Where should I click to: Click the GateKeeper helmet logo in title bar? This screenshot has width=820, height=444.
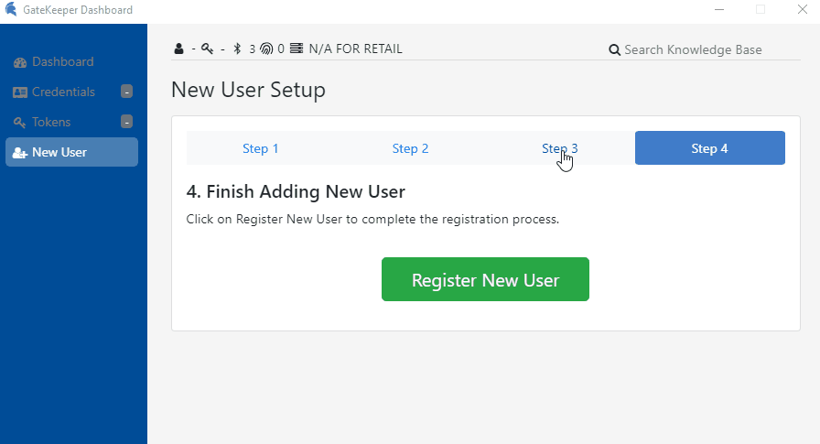(10, 10)
